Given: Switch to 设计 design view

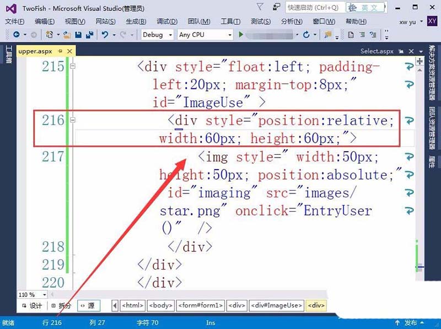Looking at the screenshot, I should coord(32,305).
